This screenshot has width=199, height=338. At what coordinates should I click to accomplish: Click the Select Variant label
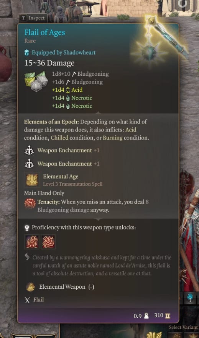(183, 327)
